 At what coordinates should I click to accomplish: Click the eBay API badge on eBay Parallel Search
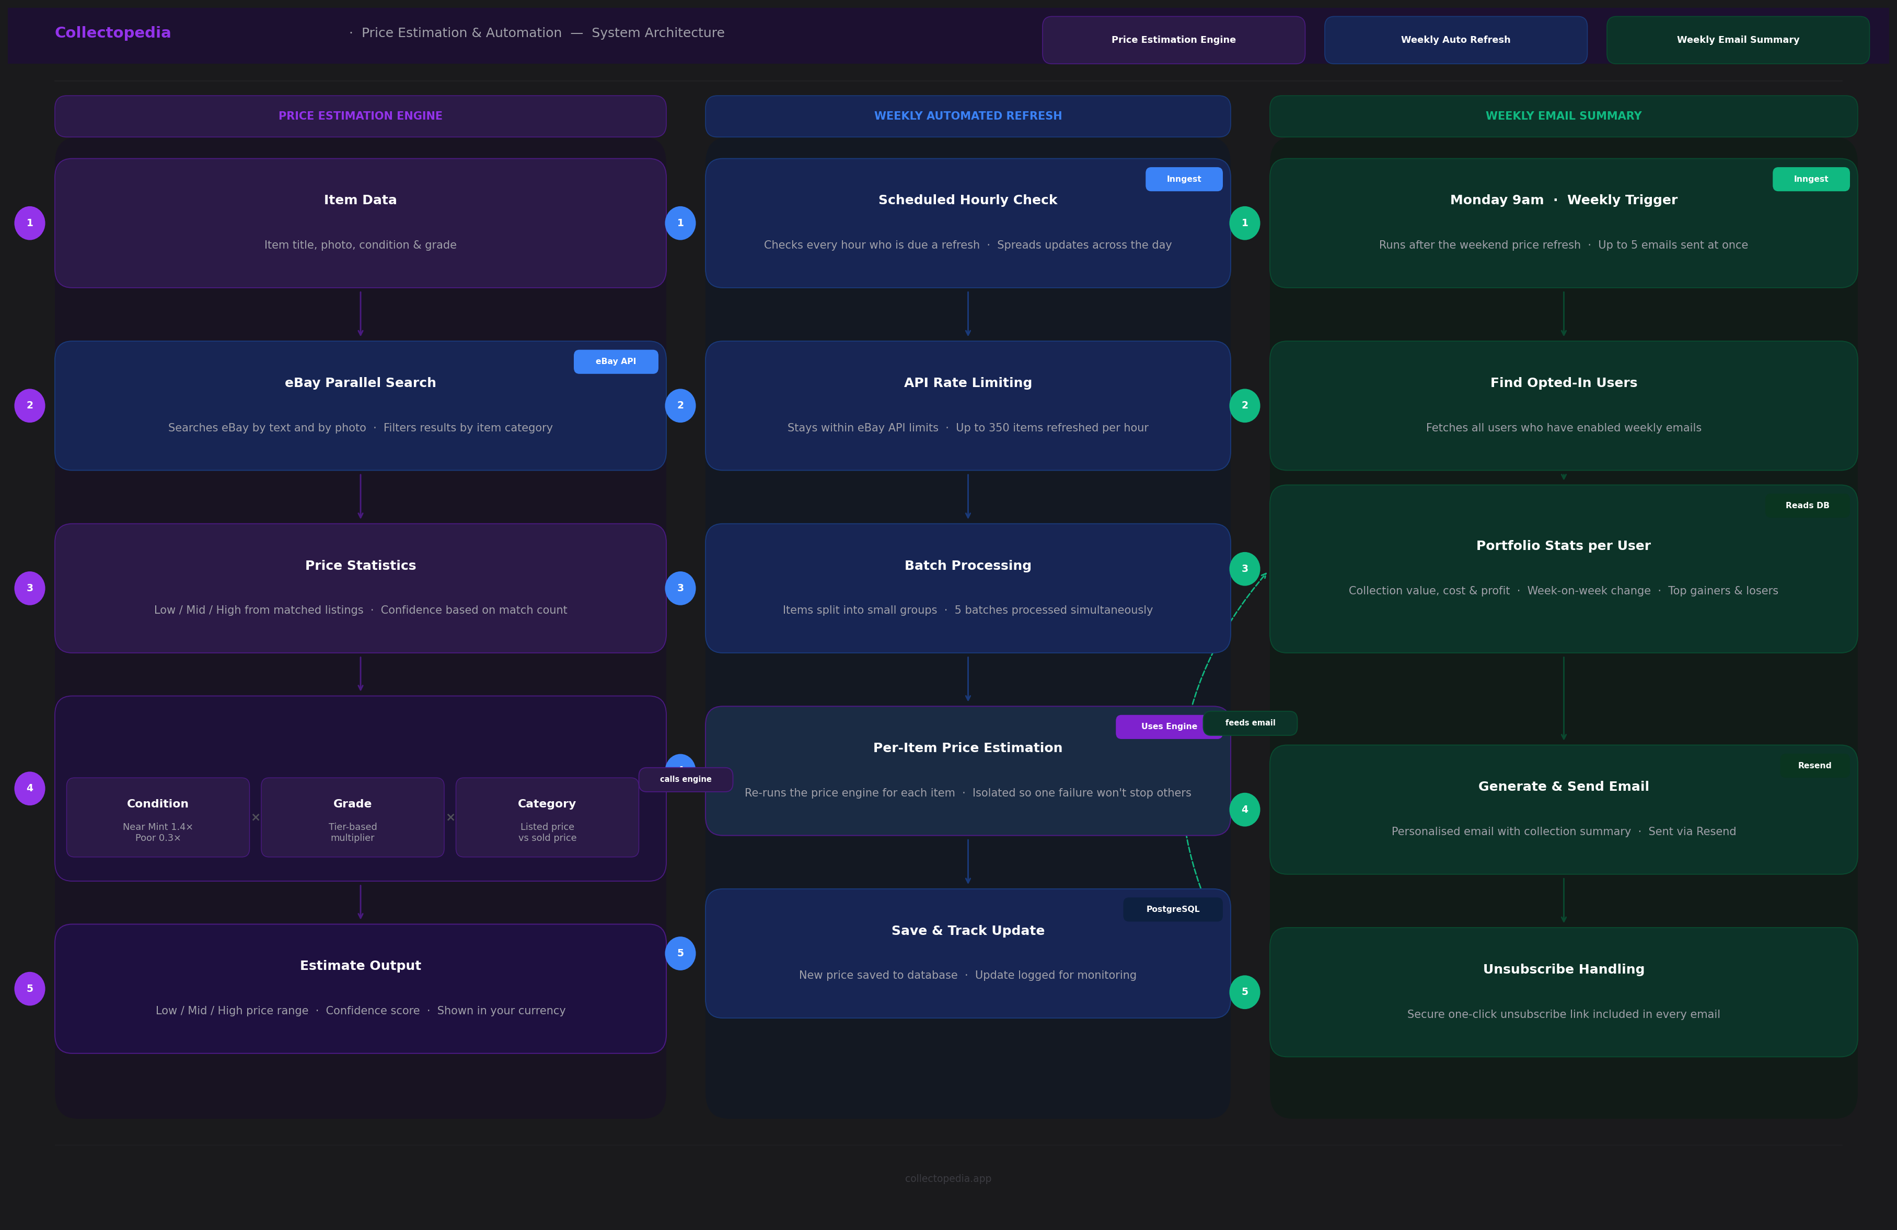click(x=615, y=361)
